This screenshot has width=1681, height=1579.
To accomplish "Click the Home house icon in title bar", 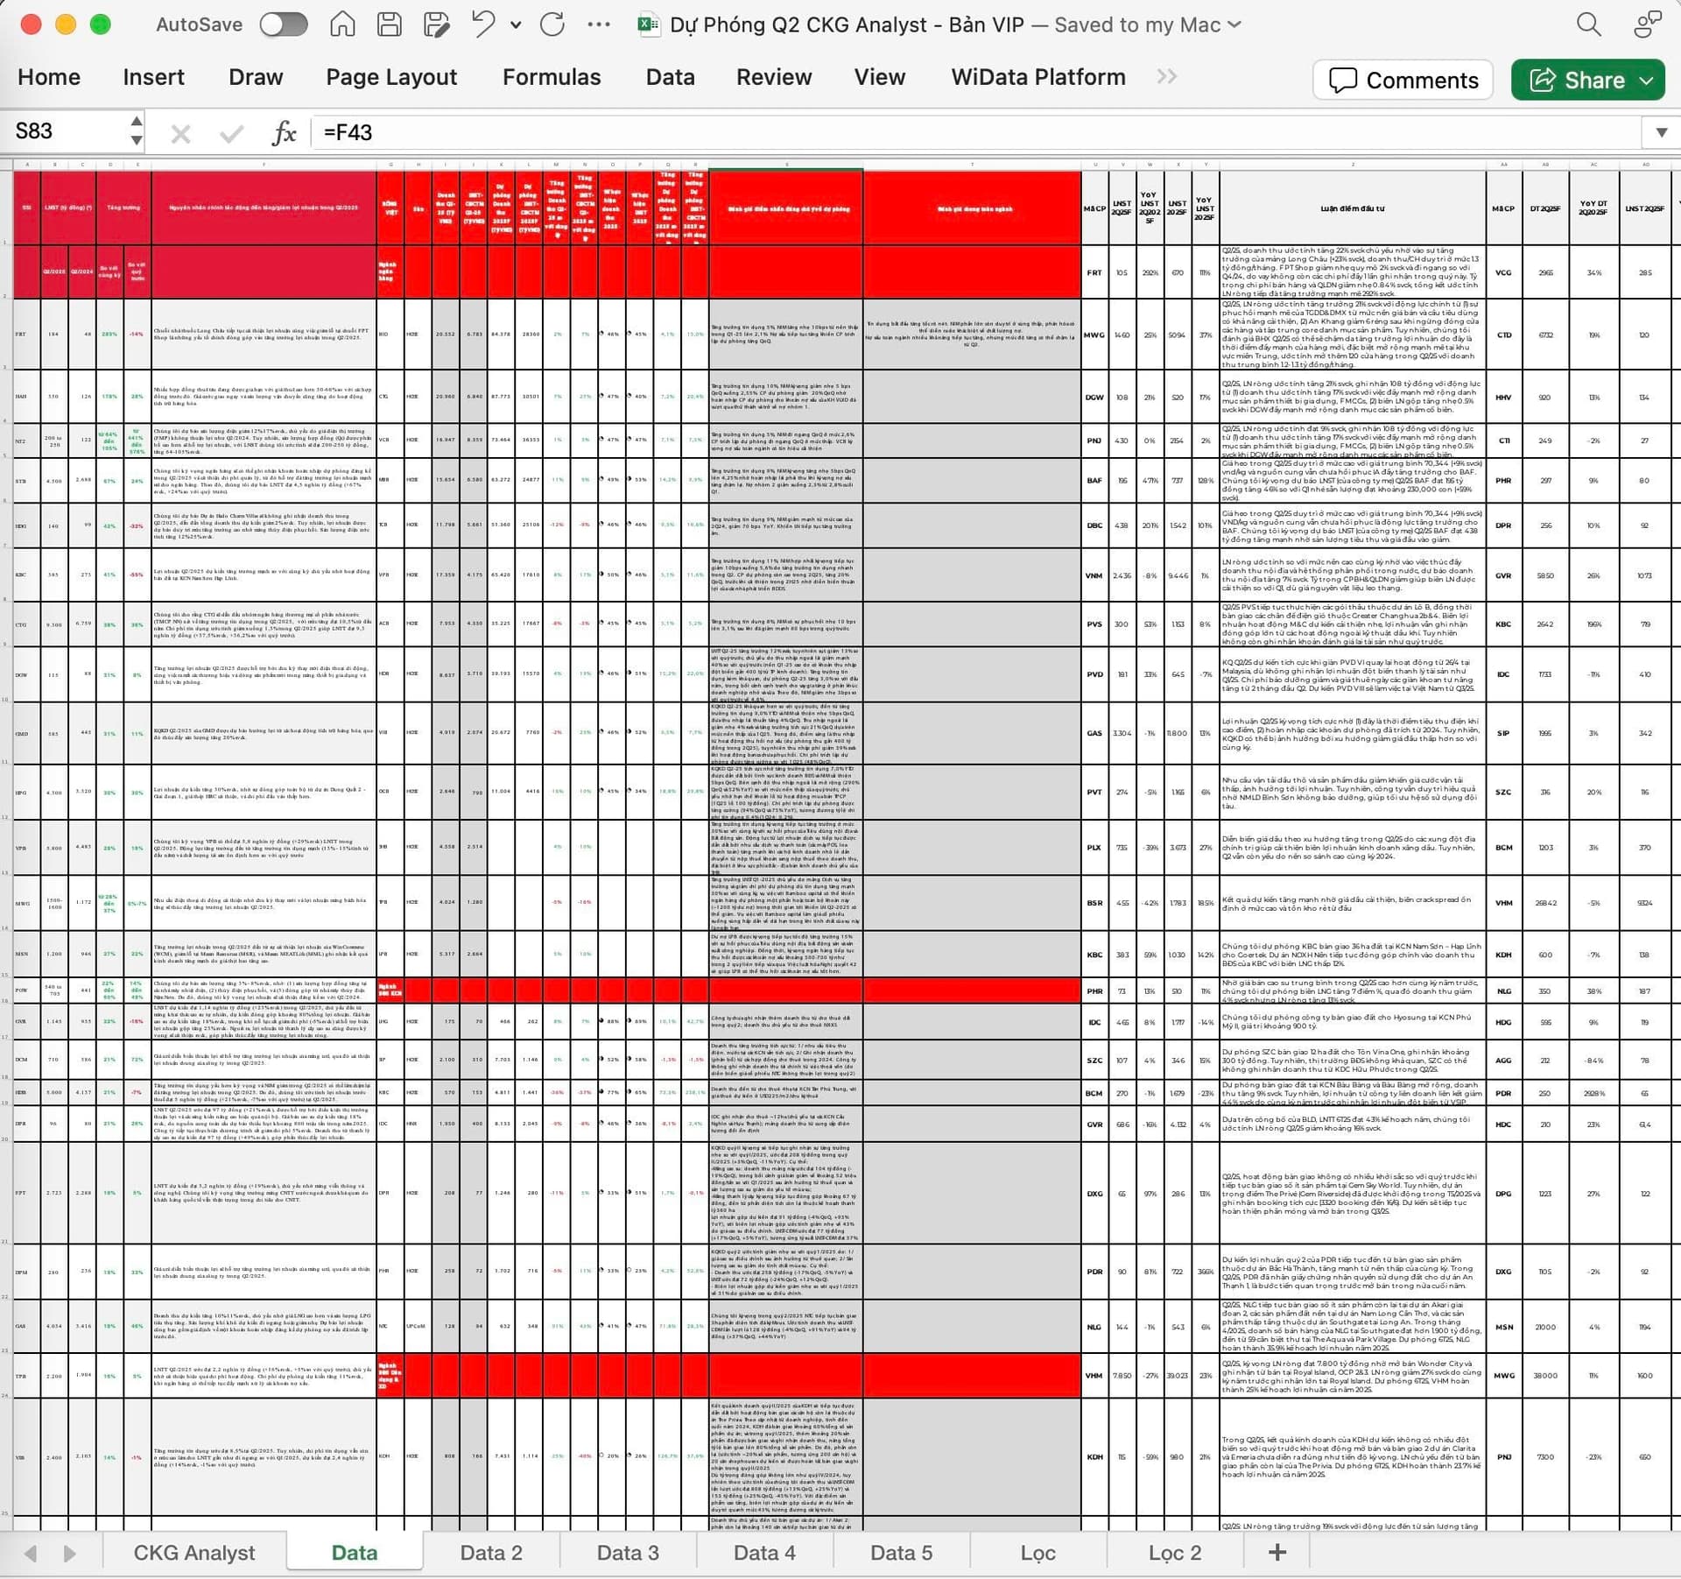I will [x=342, y=25].
